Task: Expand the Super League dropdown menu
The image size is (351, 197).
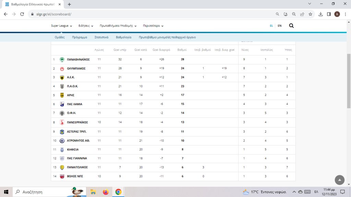Action: [x=62, y=26]
